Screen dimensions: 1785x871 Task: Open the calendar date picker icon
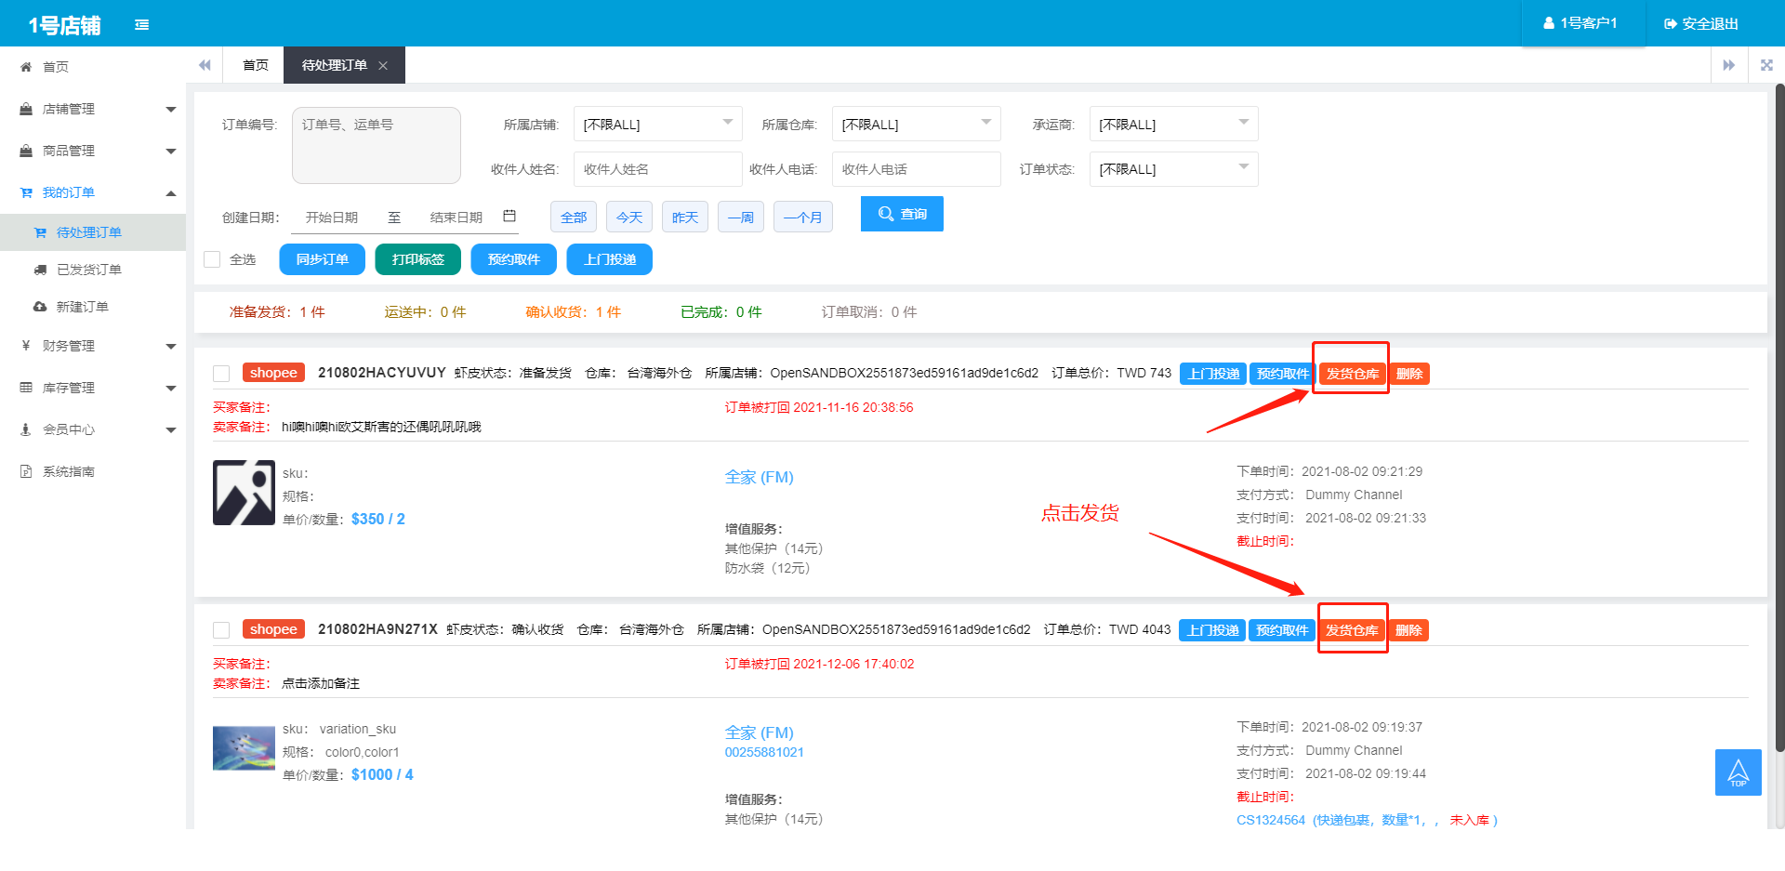pyautogui.click(x=509, y=216)
